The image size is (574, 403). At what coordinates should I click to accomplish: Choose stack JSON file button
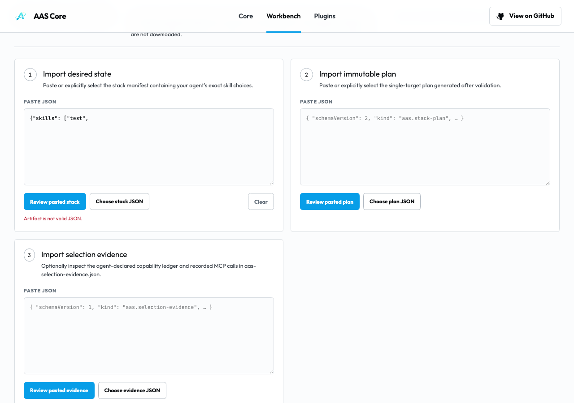tap(119, 201)
